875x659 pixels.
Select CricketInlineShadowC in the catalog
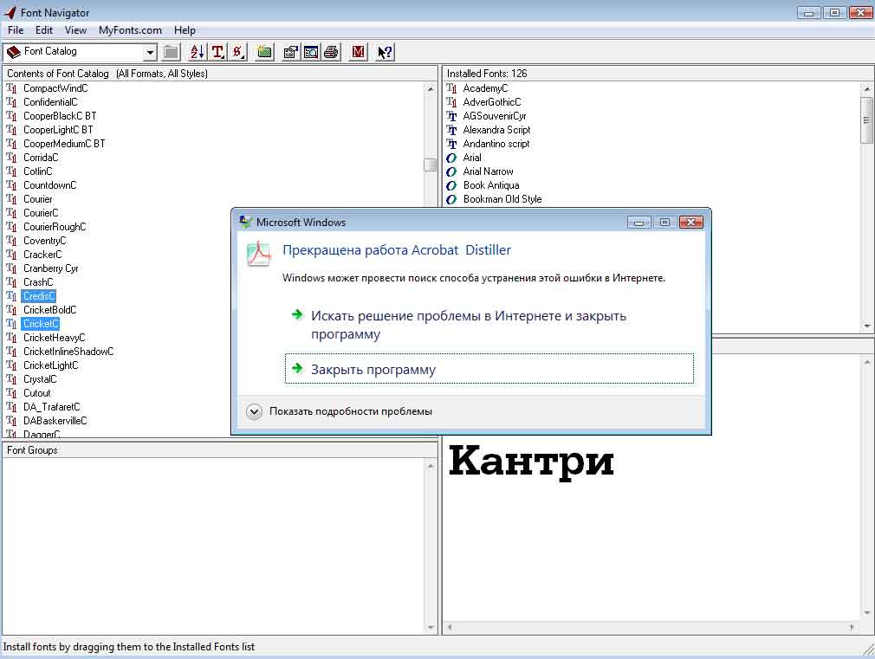coord(68,352)
